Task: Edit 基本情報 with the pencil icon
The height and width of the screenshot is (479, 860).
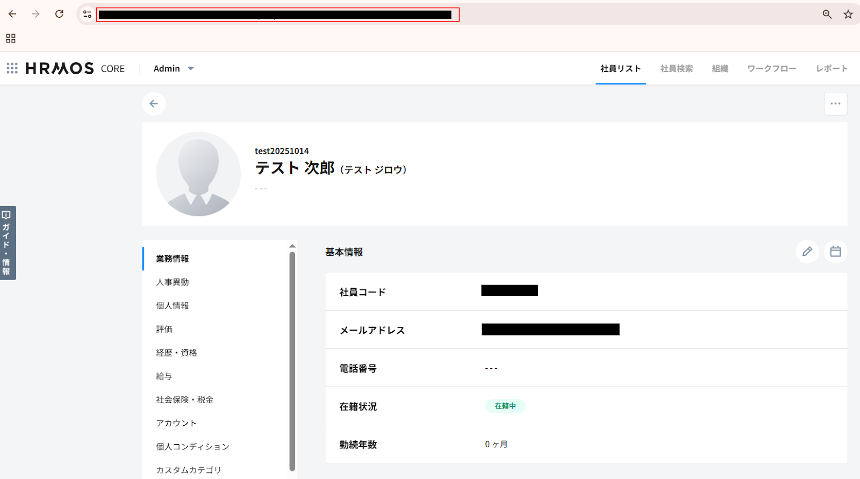Action: click(x=807, y=252)
